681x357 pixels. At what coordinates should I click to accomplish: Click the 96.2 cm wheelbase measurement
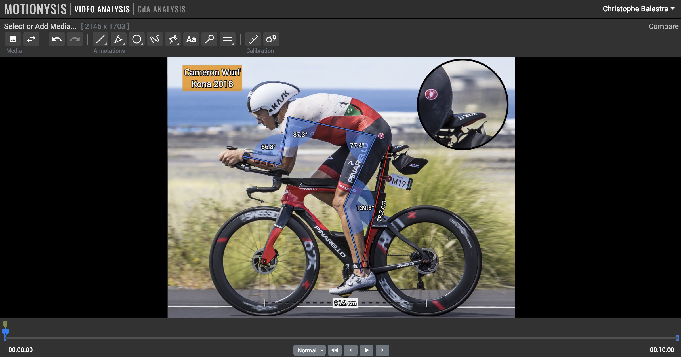345,303
